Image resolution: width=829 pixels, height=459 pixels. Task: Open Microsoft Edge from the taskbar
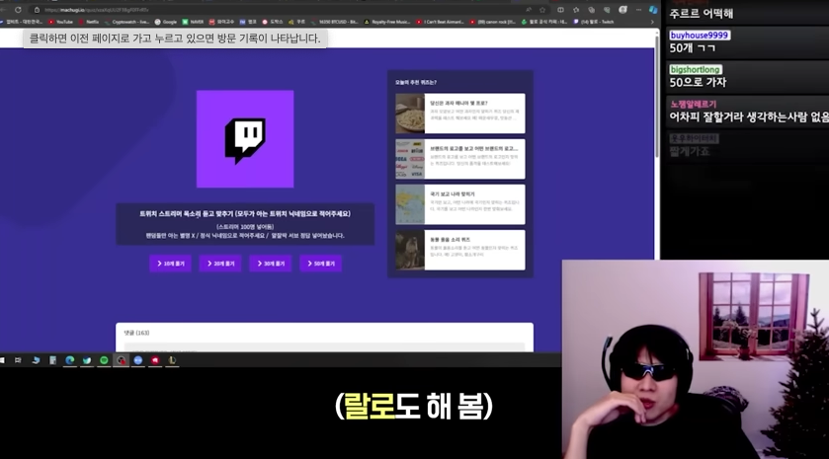click(x=70, y=360)
